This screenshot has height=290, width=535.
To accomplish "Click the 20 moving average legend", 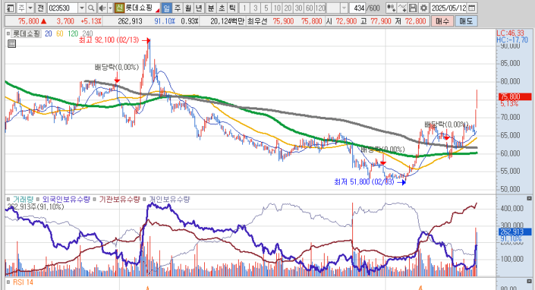I will coord(48,34).
